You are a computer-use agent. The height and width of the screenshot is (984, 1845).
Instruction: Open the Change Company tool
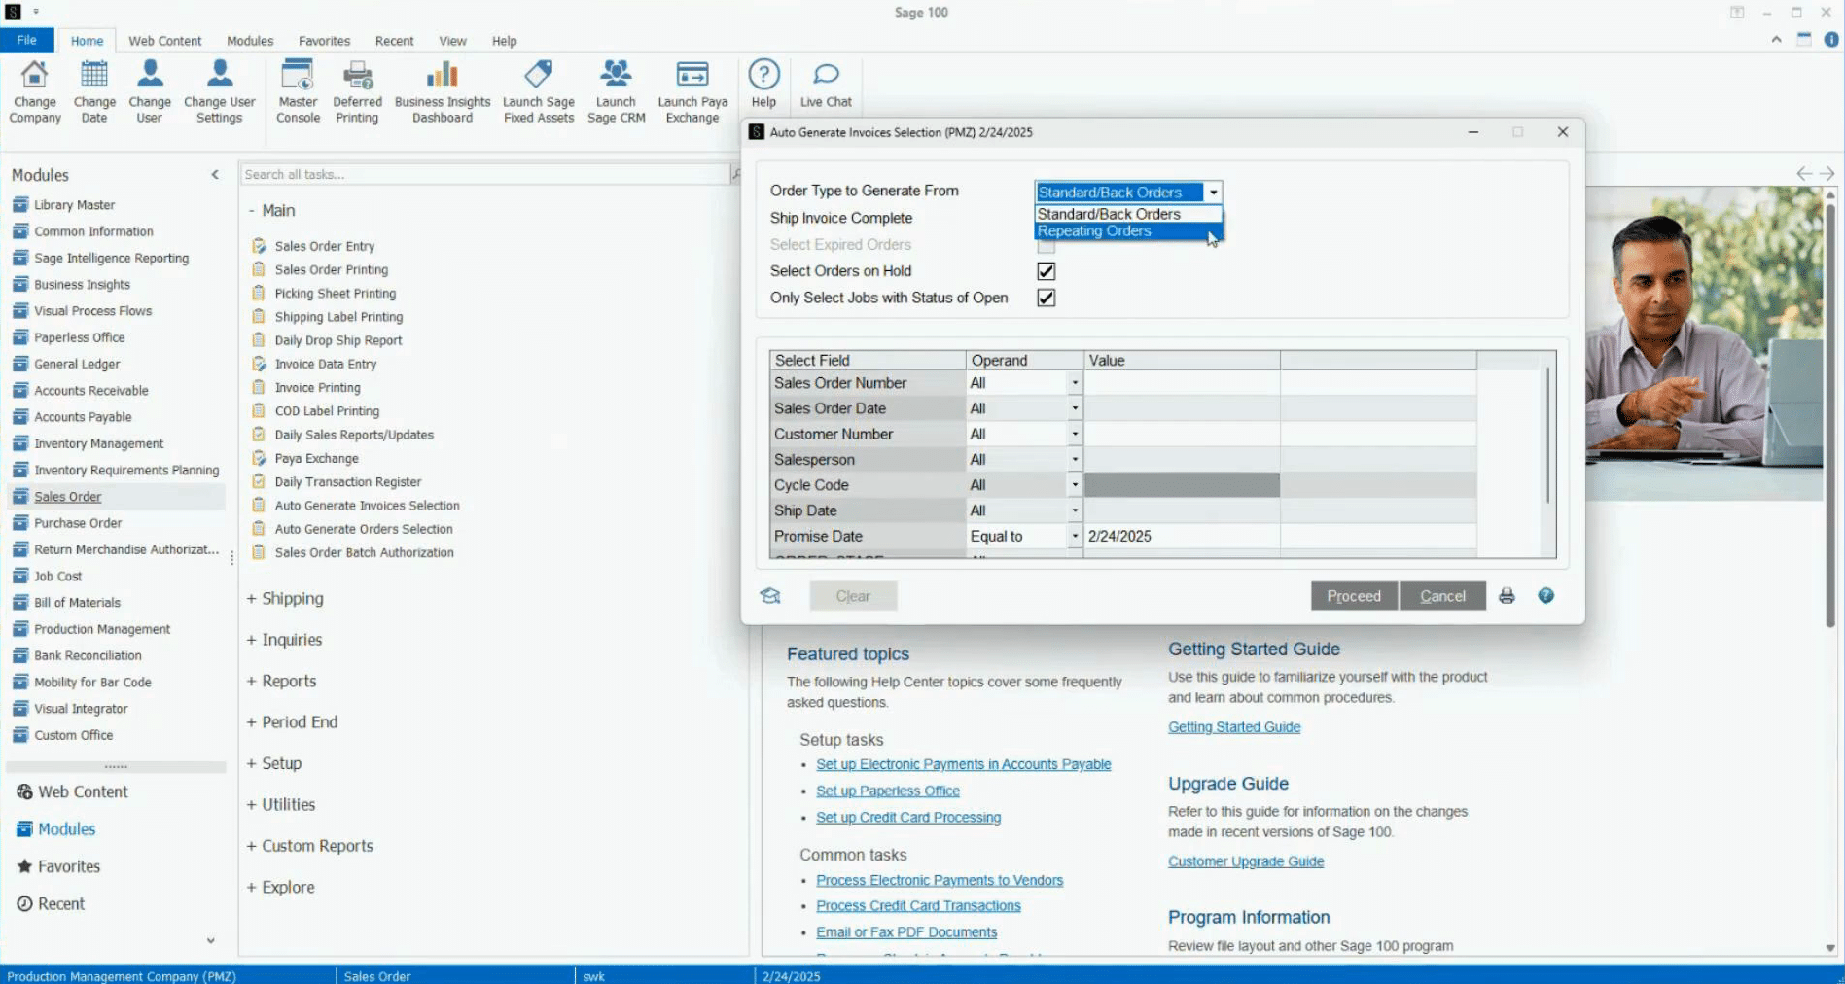coord(34,89)
